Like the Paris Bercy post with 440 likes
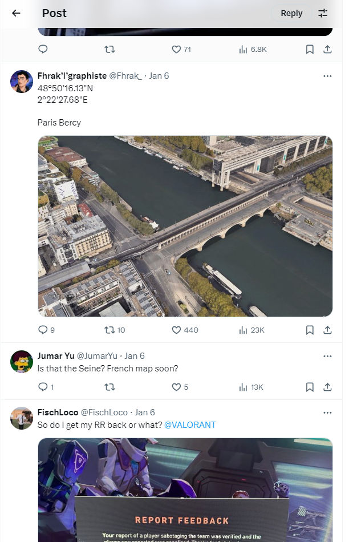The height and width of the screenshot is (542, 353). pos(177,330)
